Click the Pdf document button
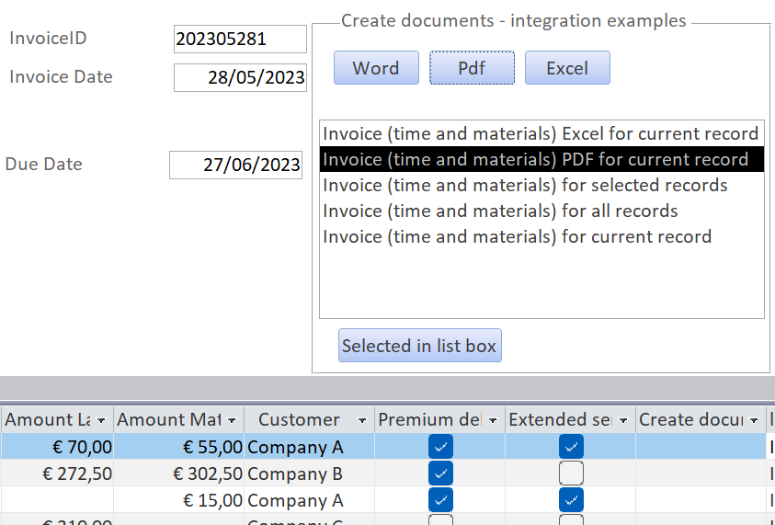This screenshot has height=525, width=775. (472, 68)
